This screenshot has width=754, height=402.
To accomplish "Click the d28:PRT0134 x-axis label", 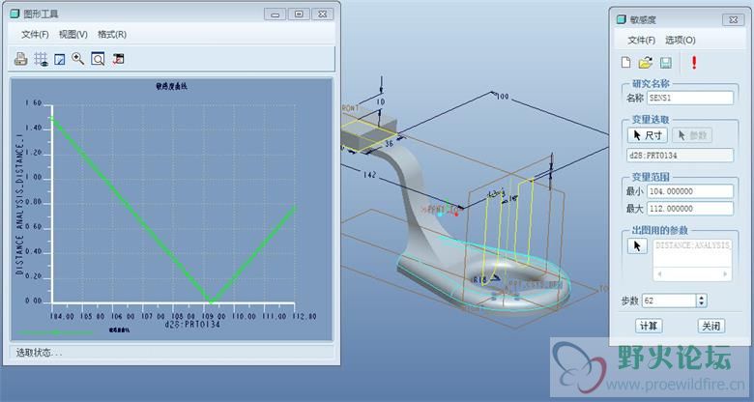I will coord(192,325).
